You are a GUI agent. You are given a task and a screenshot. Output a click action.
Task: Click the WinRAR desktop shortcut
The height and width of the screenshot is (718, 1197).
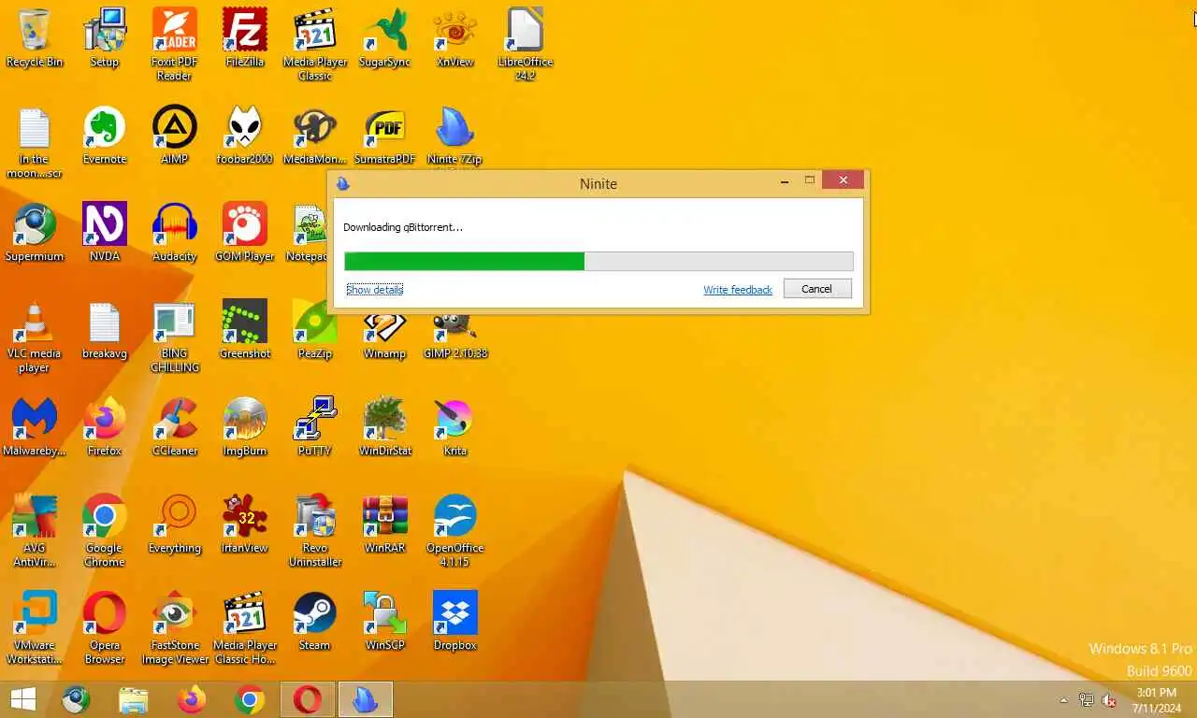click(x=384, y=524)
